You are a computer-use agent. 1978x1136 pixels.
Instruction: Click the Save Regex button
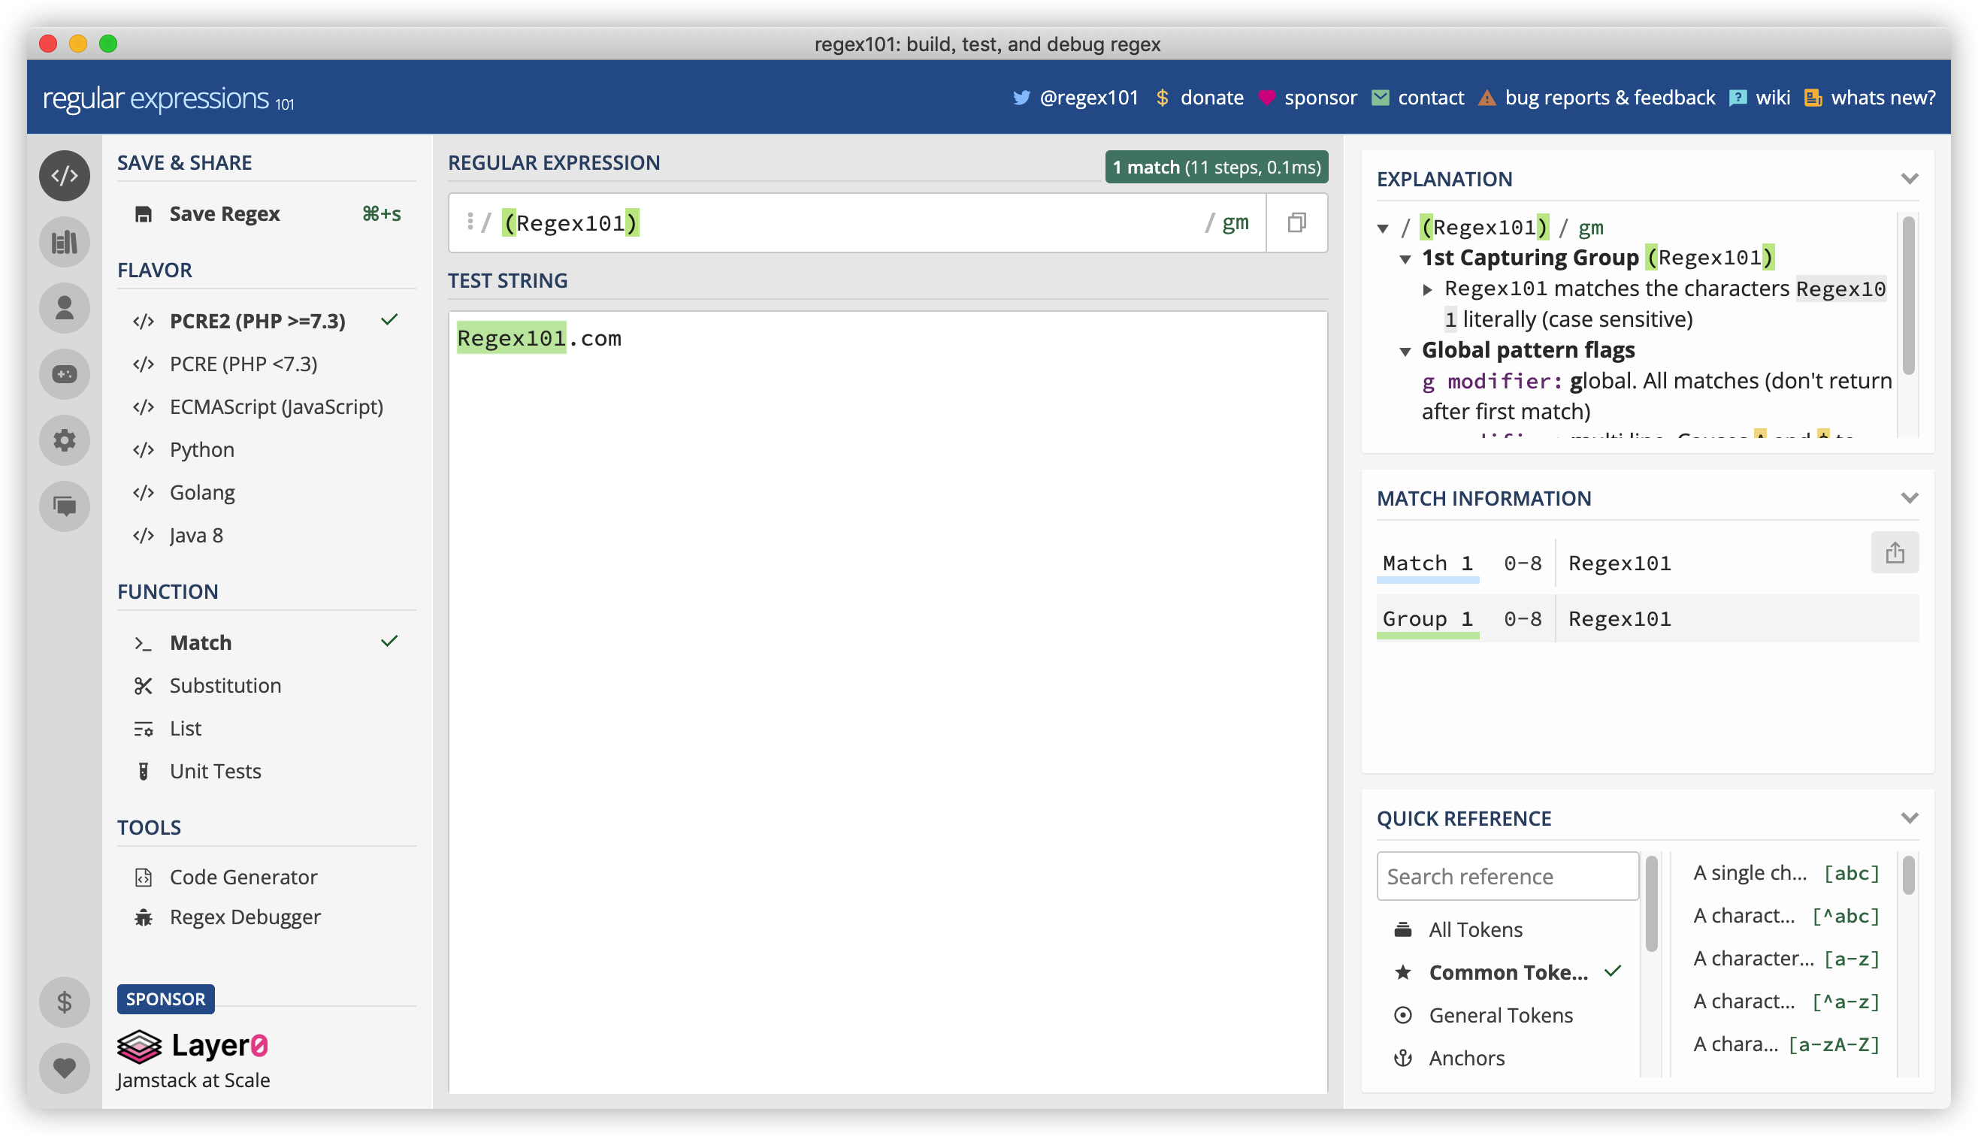(225, 214)
